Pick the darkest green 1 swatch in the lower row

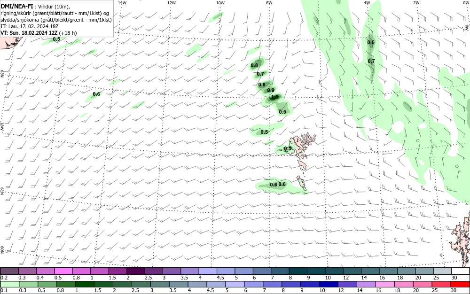(85, 285)
